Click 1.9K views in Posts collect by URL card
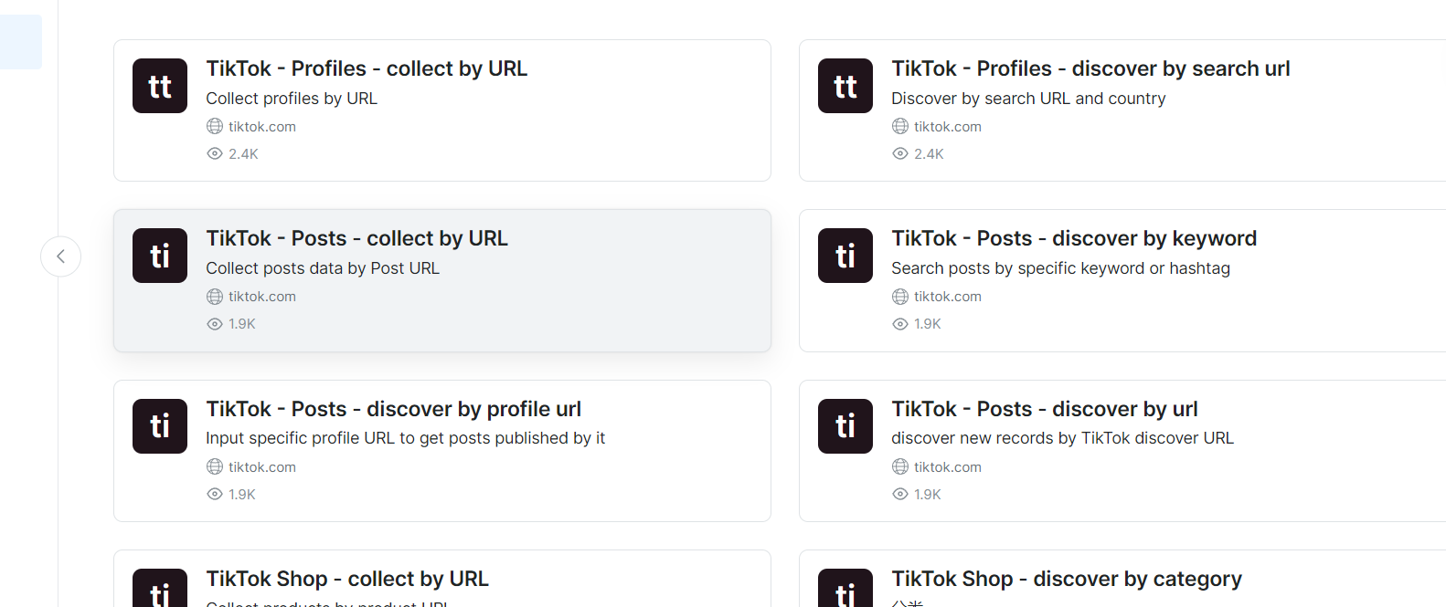1446x607 pixels. coord(242,324)
